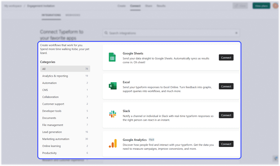This screenshot has height=166, width=280.
Task: Filter by Automation category
Action: pos(65,83)
